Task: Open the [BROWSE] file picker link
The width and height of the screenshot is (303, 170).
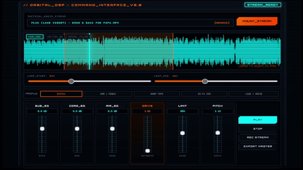Action: coord(222,23)
